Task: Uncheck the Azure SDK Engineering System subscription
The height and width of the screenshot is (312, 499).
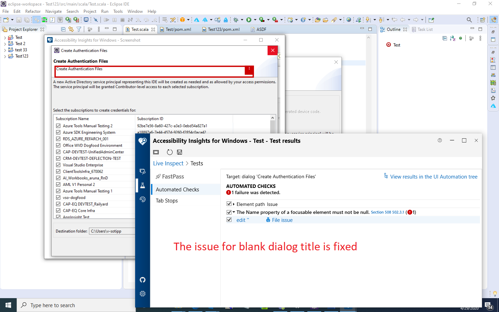Action: tap(58, 132)
